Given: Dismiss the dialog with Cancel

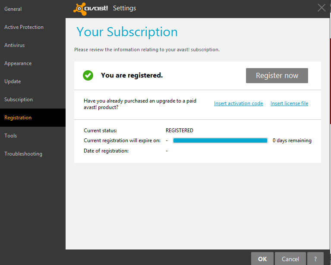Looking at the screenshot, I should (290, 259).
